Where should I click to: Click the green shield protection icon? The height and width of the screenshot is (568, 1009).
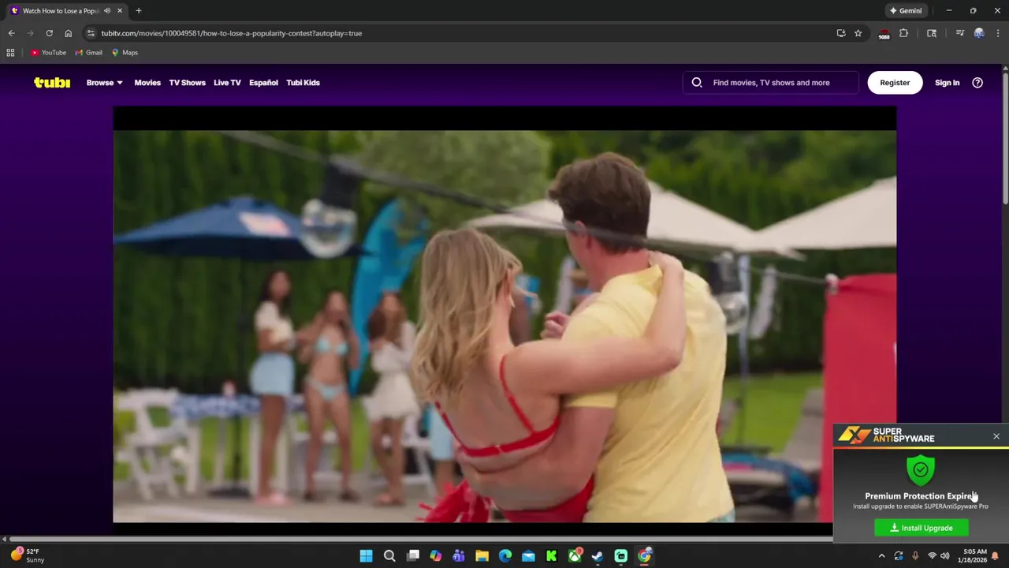point(921,470)
